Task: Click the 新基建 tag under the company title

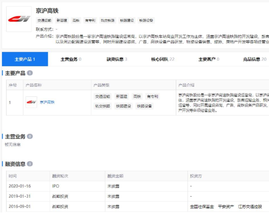Action: [62, 20]
